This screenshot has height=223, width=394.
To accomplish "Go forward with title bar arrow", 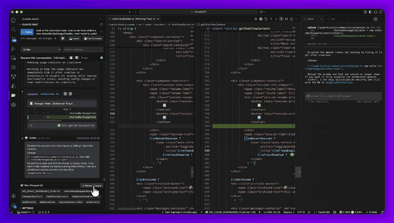I will tap(135, 12).
